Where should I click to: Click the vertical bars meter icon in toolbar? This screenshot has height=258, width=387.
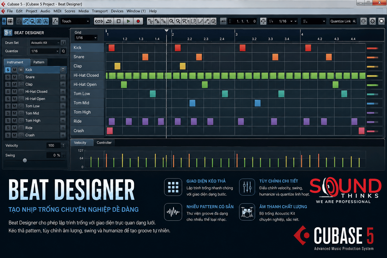click(x=19, y=21)
